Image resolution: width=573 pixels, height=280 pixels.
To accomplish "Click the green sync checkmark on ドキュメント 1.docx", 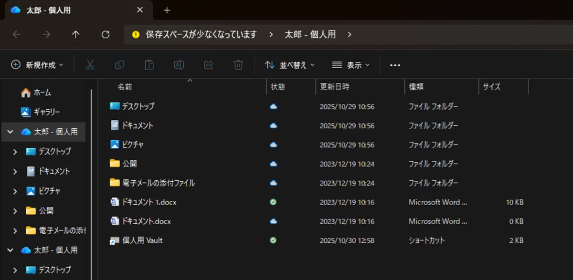I will [x=273, y=202].
